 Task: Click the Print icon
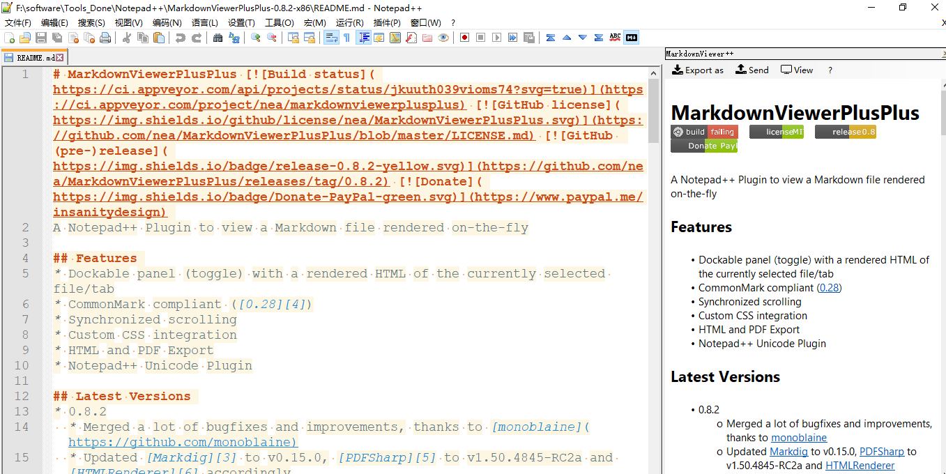(x=105, y=38)
